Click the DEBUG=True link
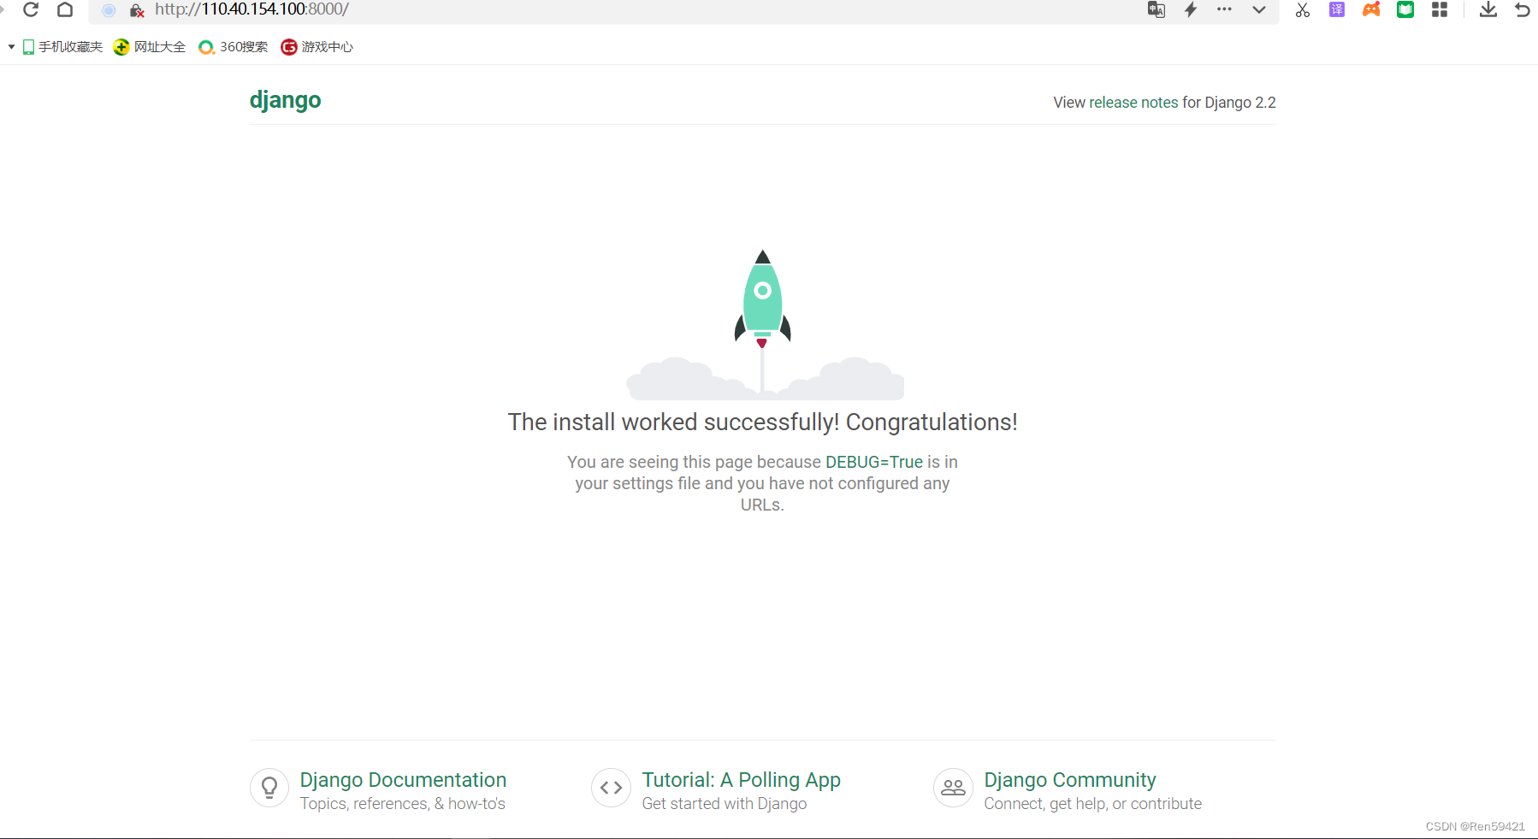 tap(874, 462)
